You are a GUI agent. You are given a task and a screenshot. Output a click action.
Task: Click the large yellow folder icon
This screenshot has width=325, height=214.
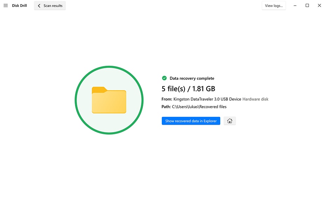click(109, 100)
